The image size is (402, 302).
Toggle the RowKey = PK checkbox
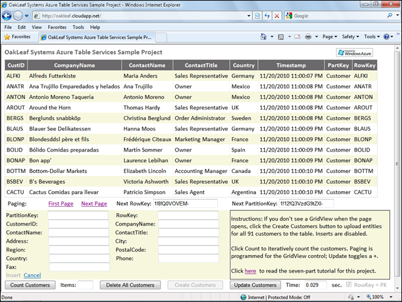pyautogui.click(x=349, y=284)
